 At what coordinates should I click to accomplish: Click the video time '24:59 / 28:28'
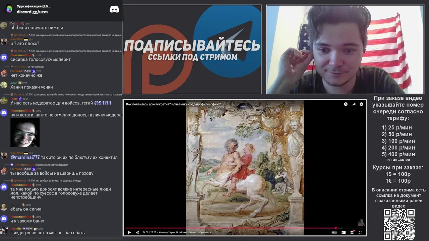[x=150, y=232]
